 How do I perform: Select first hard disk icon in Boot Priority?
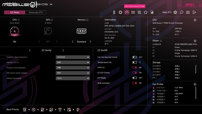pyautogui.click(x=25, y=110)
